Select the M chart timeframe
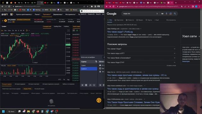 23,30
